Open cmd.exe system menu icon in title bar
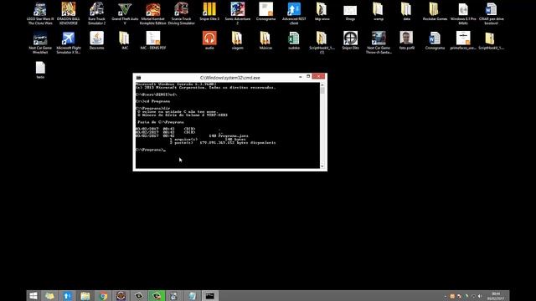 [x=138, y=78]
